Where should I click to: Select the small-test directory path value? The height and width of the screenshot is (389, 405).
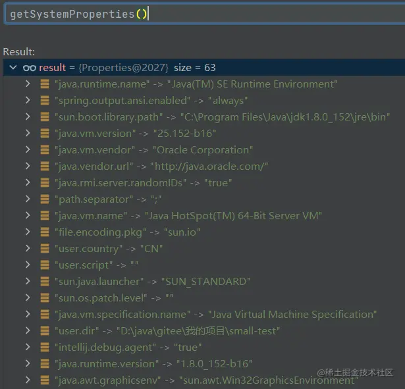(198, 331)
